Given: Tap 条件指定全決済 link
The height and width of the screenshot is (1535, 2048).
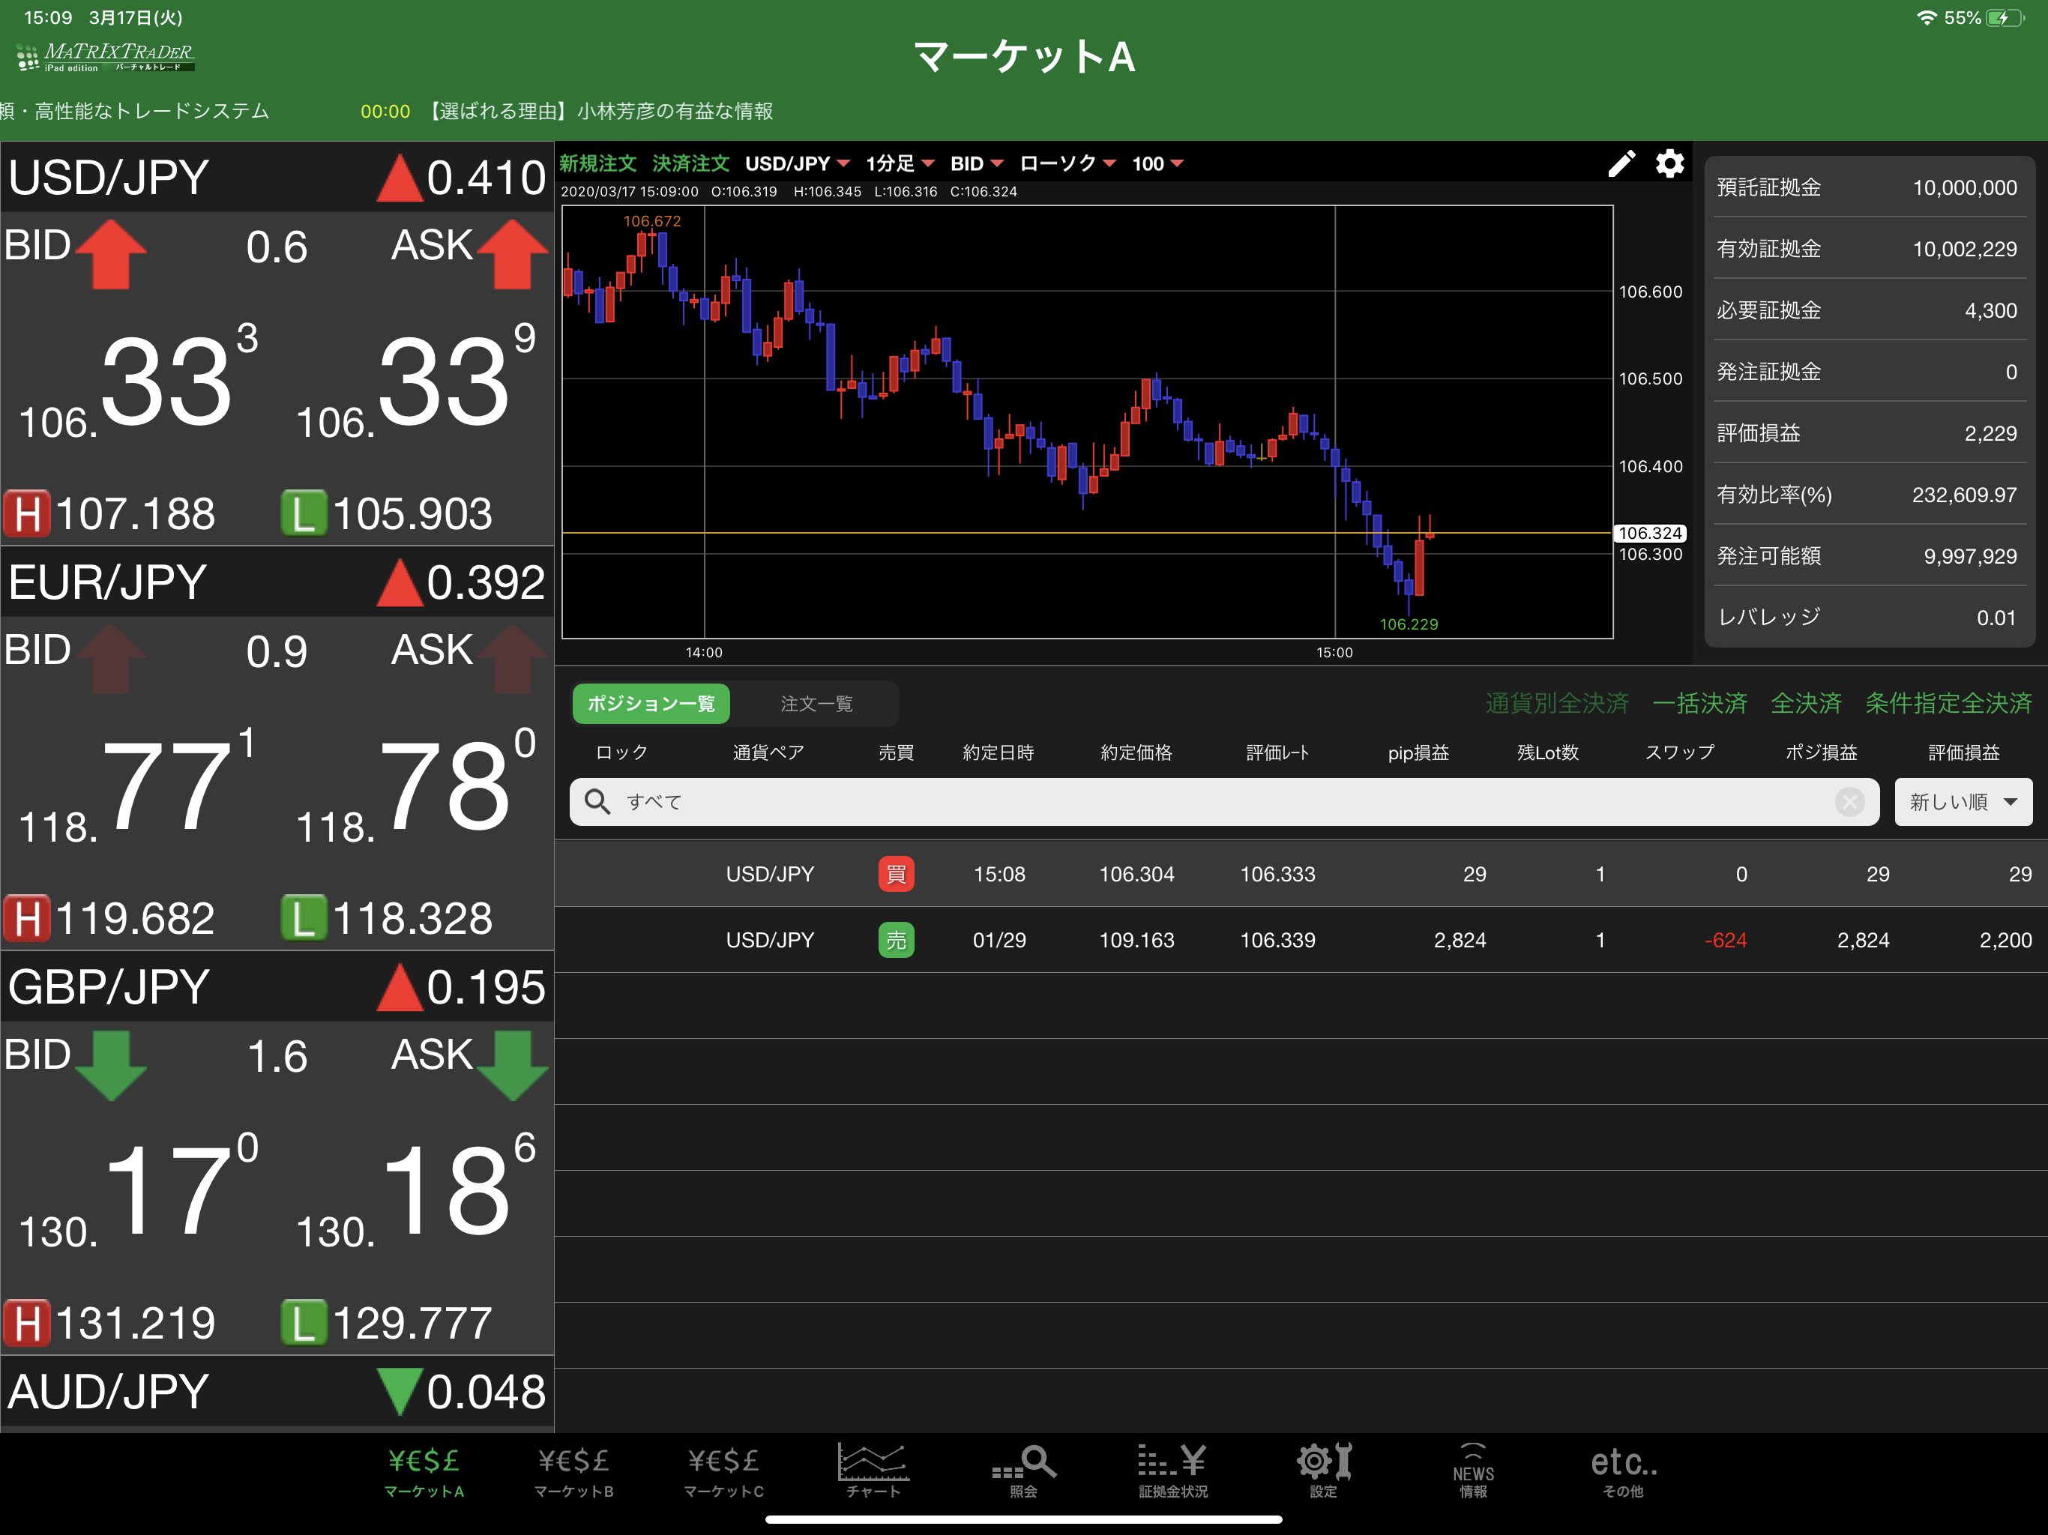Looking at the screenshot, I should point(1948,704).
